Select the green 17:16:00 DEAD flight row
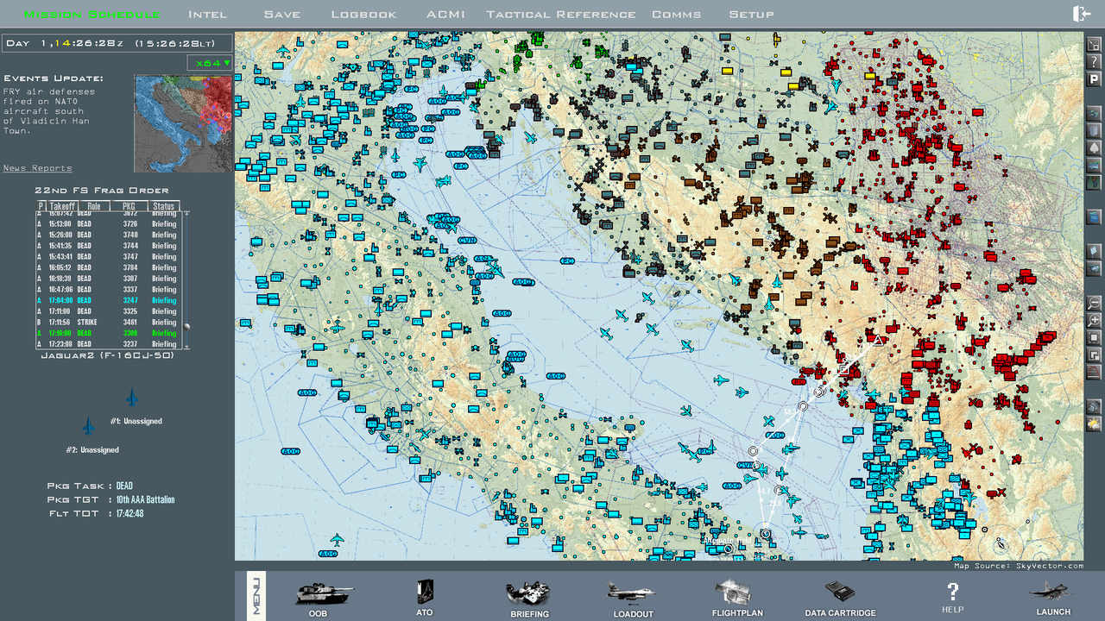The width and height of the screenshot is (1105, 621). 108,333
